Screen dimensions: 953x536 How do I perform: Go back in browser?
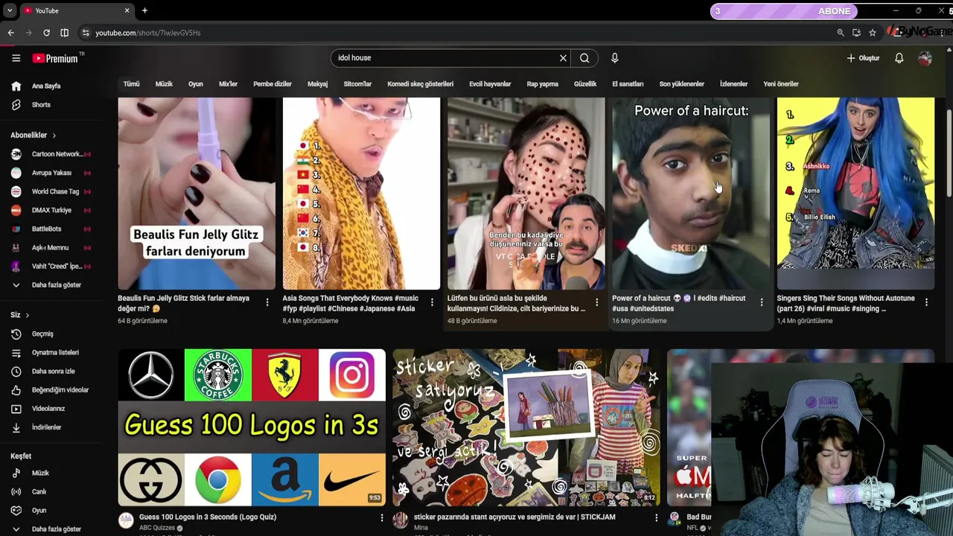[10, 33]
